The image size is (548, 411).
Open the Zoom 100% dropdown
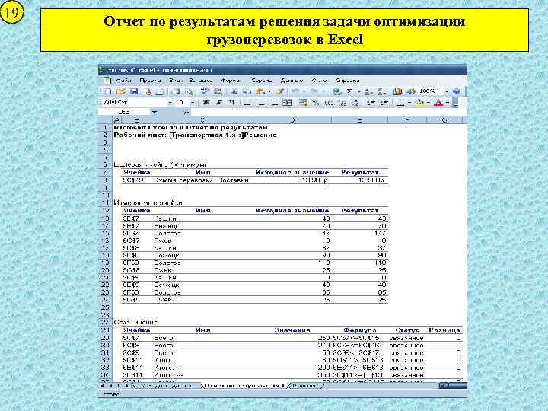coord(446,91)
